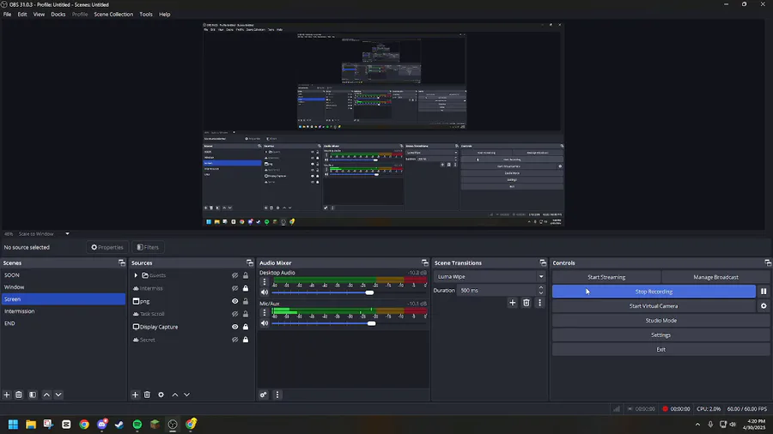773x434 pixels.
Task: Open the View menu
Action: pos(39,15)
